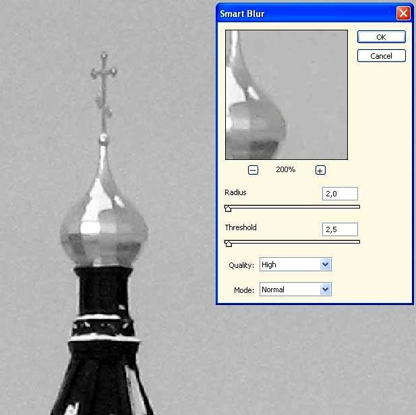The width and height of the screenshot is (416, 415).
Task: Cancel the Smart Blur filter
Action: tap(381, 56)
